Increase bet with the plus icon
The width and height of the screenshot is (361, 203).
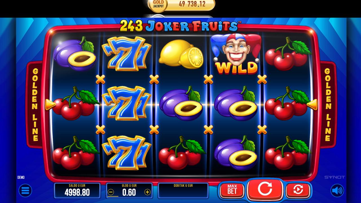tap(147, 192)
